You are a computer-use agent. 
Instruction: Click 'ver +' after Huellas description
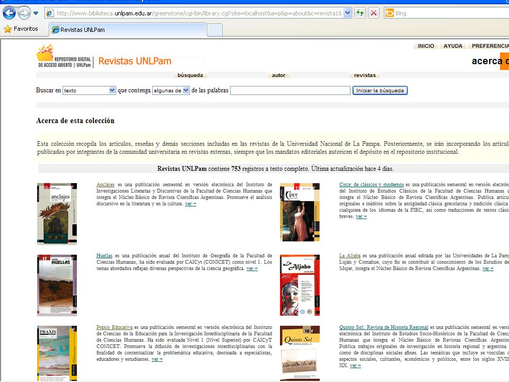(x=252, y=268)
